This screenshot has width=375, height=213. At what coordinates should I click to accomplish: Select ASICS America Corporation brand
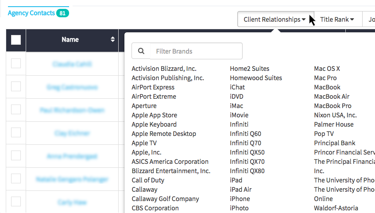[x=170, y=162]
